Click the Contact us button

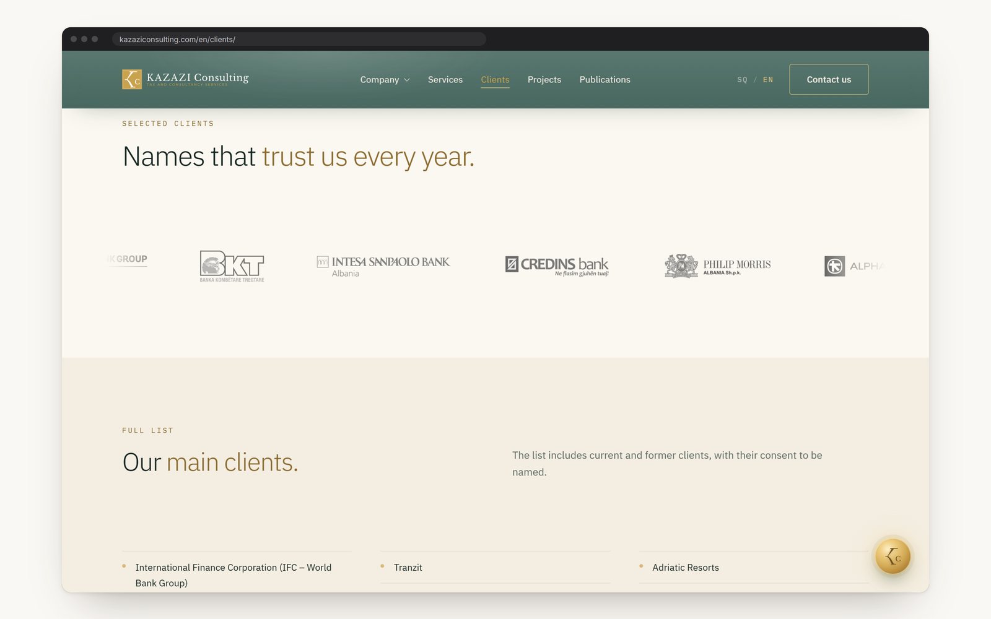tap(829, 79)
